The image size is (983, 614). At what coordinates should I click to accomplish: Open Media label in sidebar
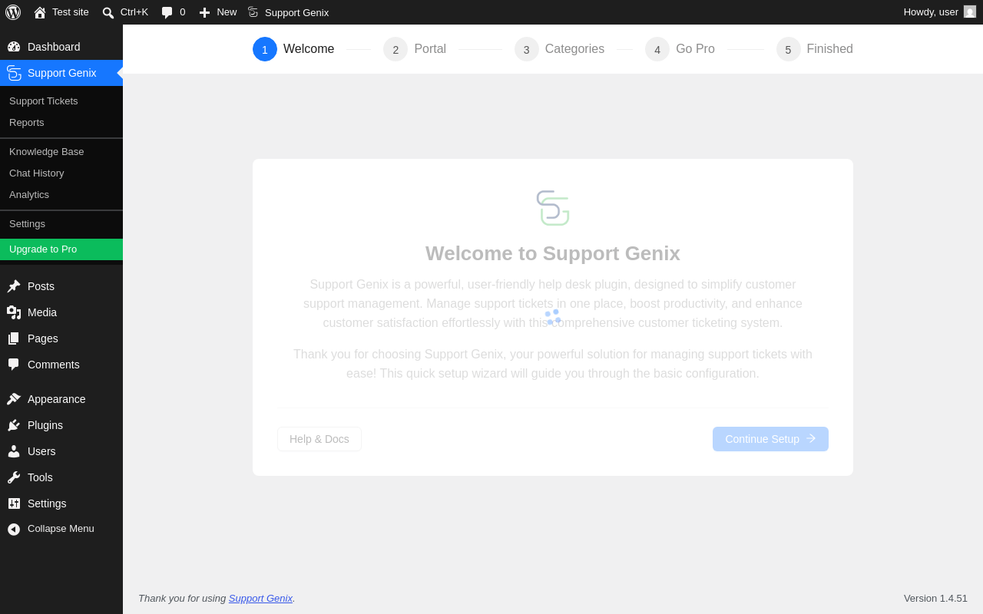click(42, 312)
